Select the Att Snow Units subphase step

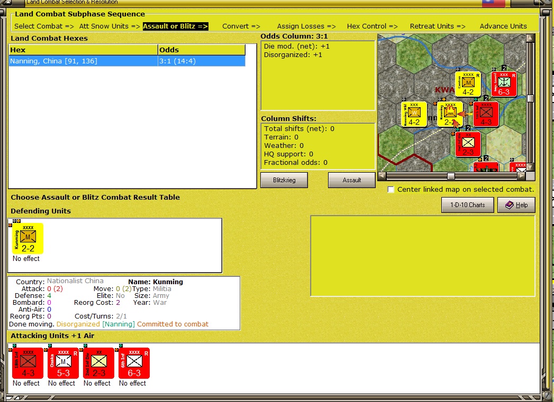tap(110, 26)
